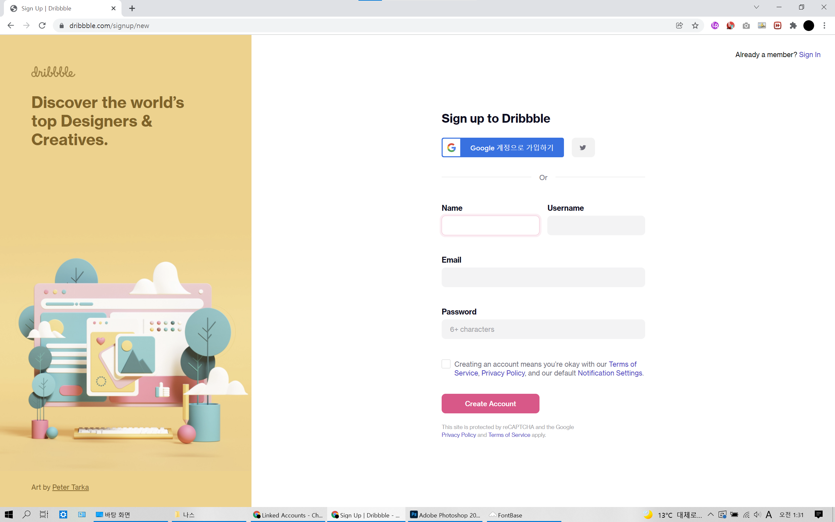This screenshot has height=522, width=835.
Task: Open the Notification Settings link
Action: point(610,373)
